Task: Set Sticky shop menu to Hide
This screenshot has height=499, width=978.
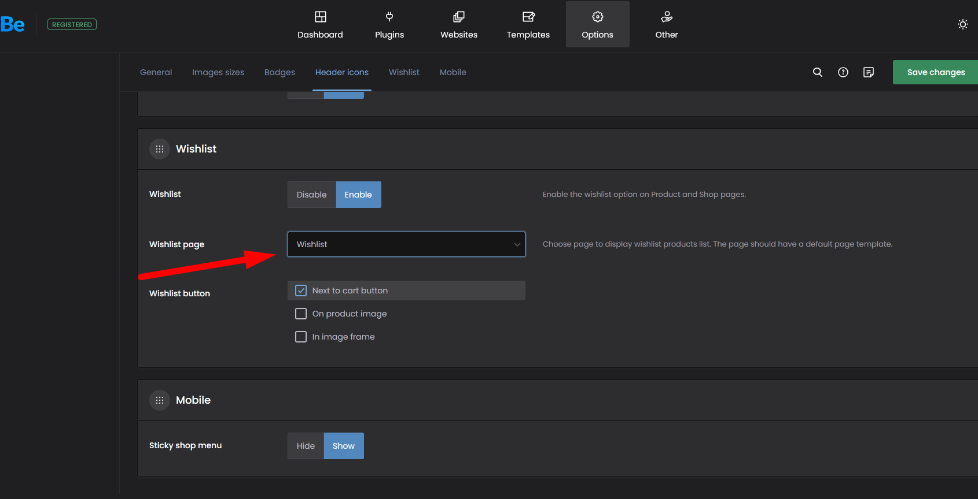Action: click(x=306, y=446)
